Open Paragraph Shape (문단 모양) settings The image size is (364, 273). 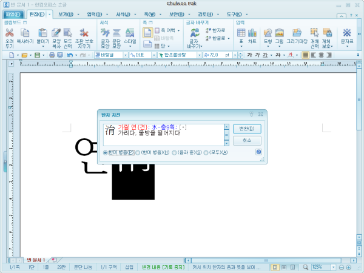point(116,33)
